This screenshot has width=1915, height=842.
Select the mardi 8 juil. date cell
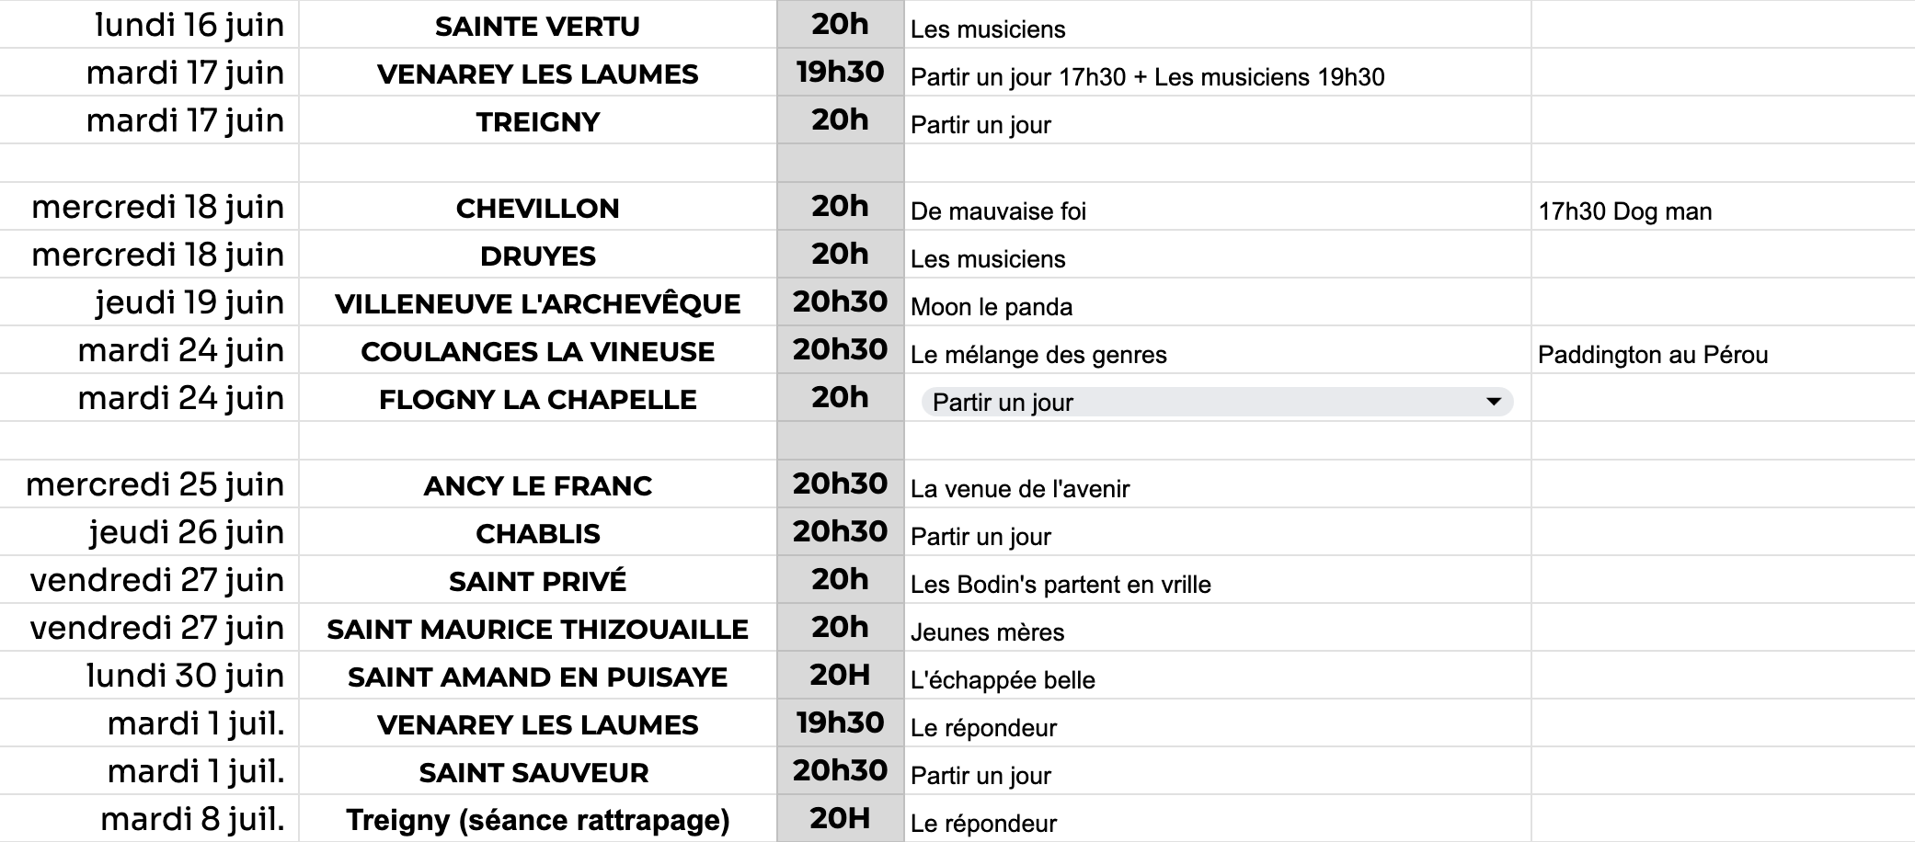click(x=149, y=819)
